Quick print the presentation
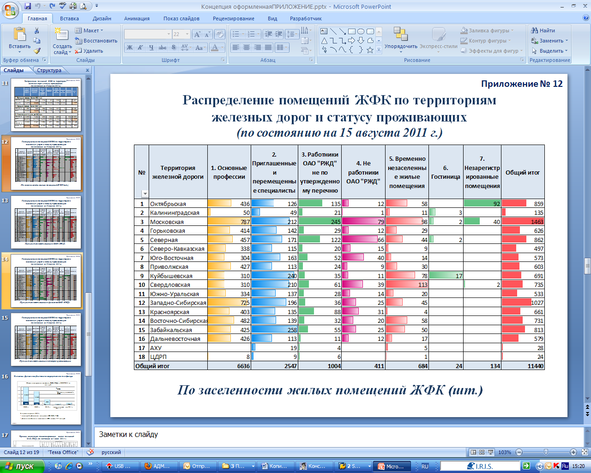Image resolution: width=591 pixels, height=473 pixels. point(73,6)
